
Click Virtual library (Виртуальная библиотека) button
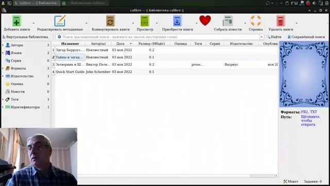pyautogui.click(x=25, y=37)
